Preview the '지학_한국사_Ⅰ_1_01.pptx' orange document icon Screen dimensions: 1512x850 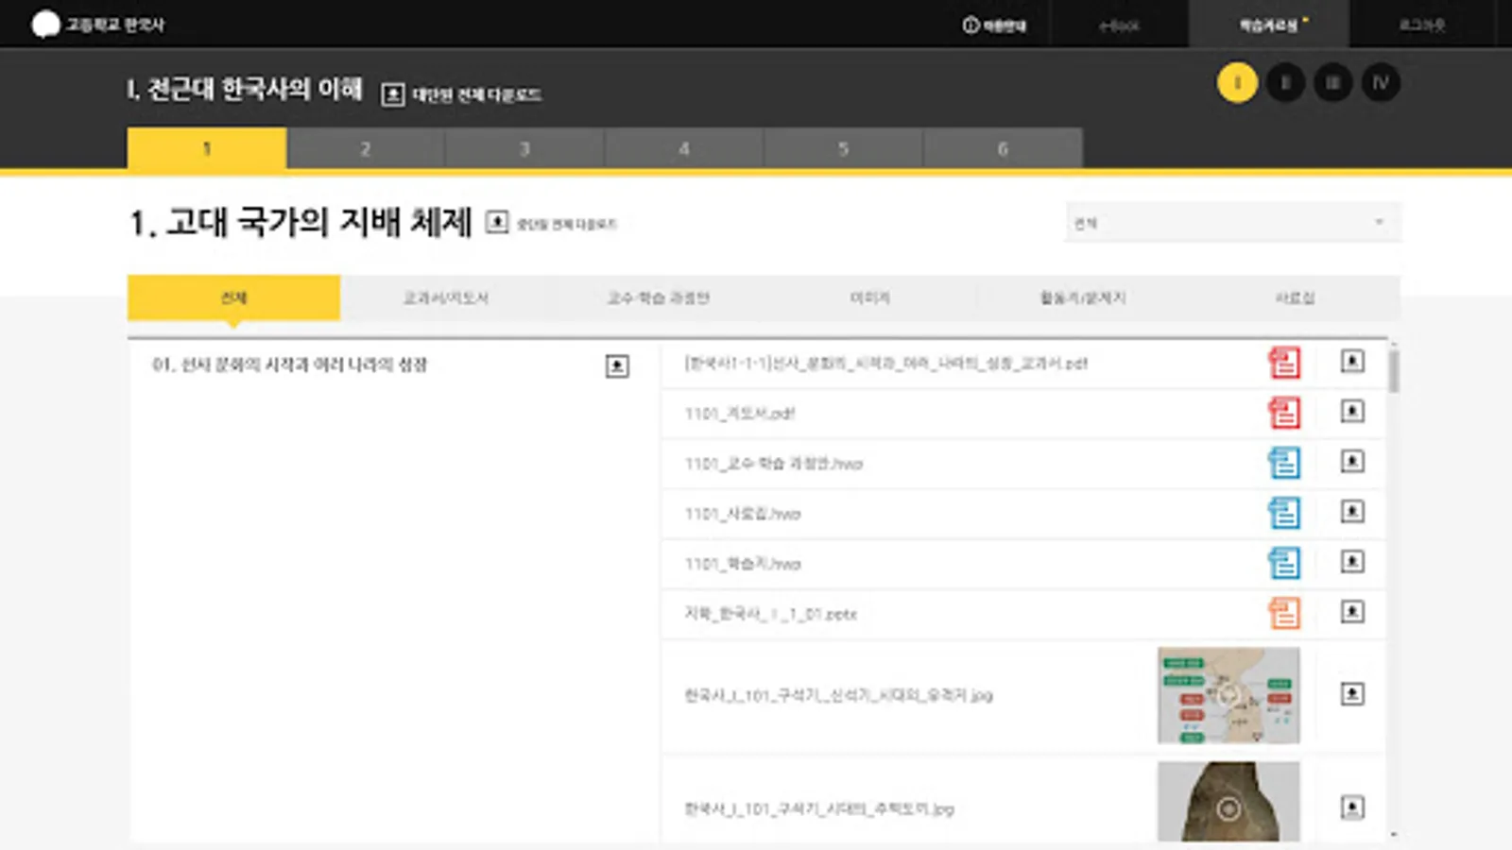pos(1284,613)
